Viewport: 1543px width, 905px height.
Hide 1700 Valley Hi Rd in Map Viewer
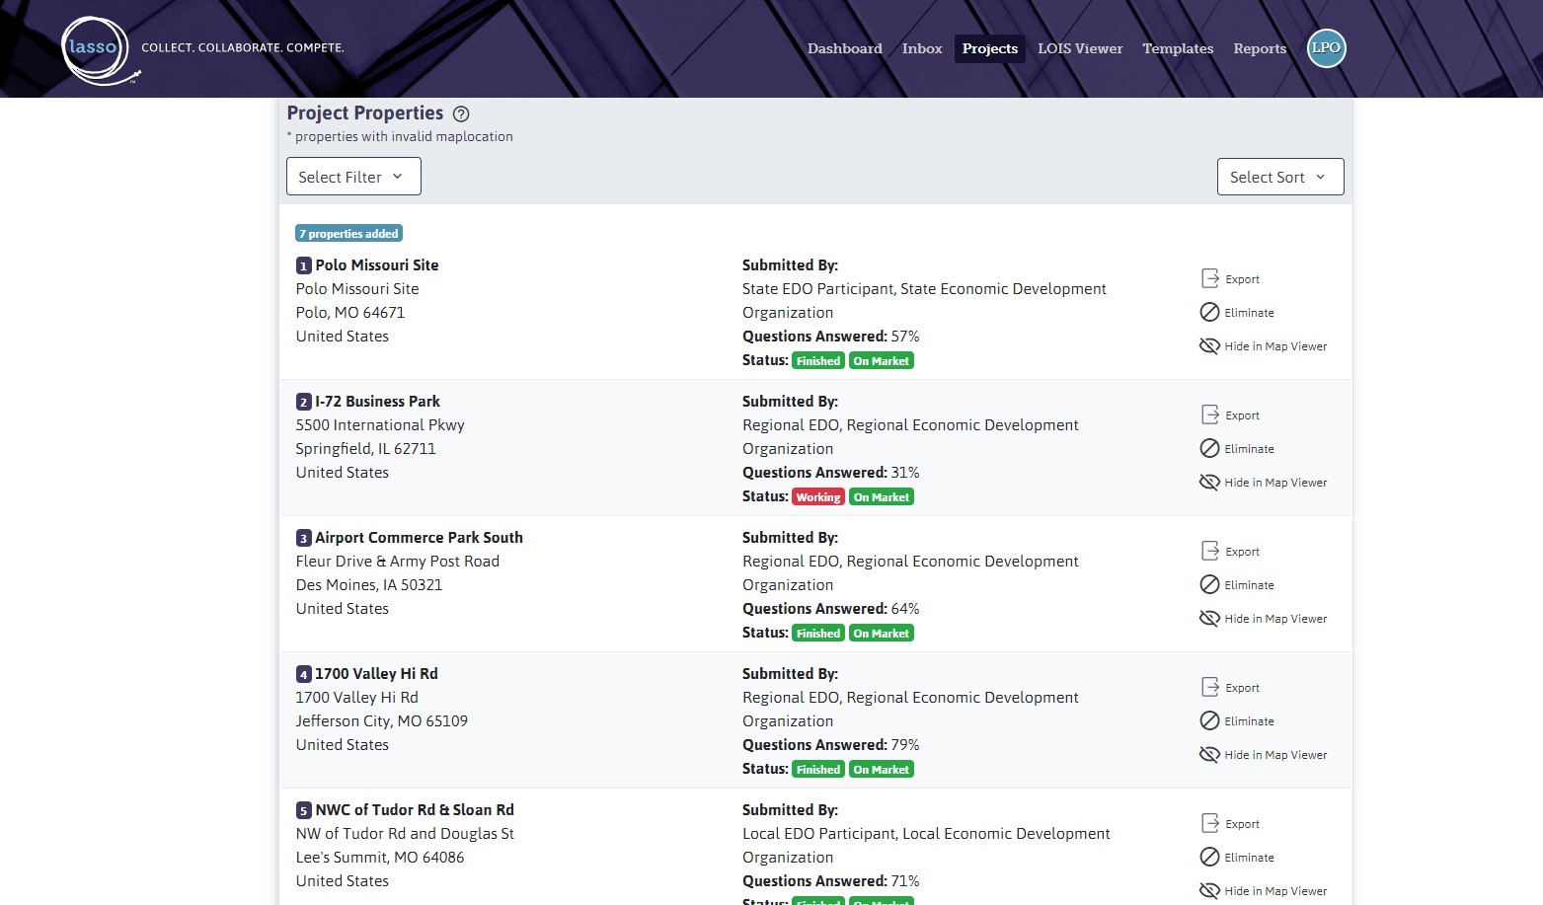point(1263,754)
